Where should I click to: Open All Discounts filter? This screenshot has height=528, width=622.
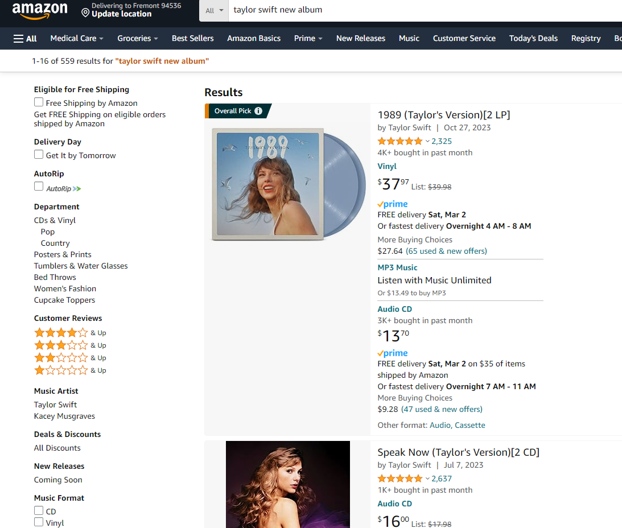57,448
